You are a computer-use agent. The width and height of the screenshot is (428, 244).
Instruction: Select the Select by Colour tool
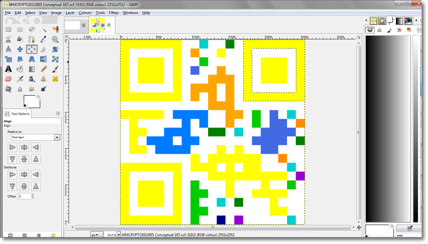click(x=55, y=29)
